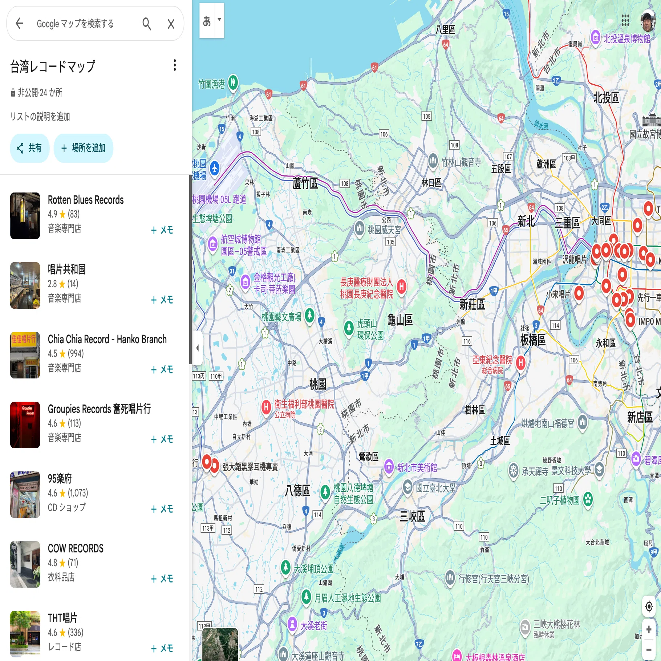Open the THT唱片 photo thumbnail

point(25,634)
